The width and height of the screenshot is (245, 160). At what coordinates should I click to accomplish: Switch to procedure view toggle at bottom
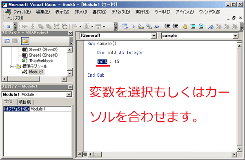click(x=80, y=155)
